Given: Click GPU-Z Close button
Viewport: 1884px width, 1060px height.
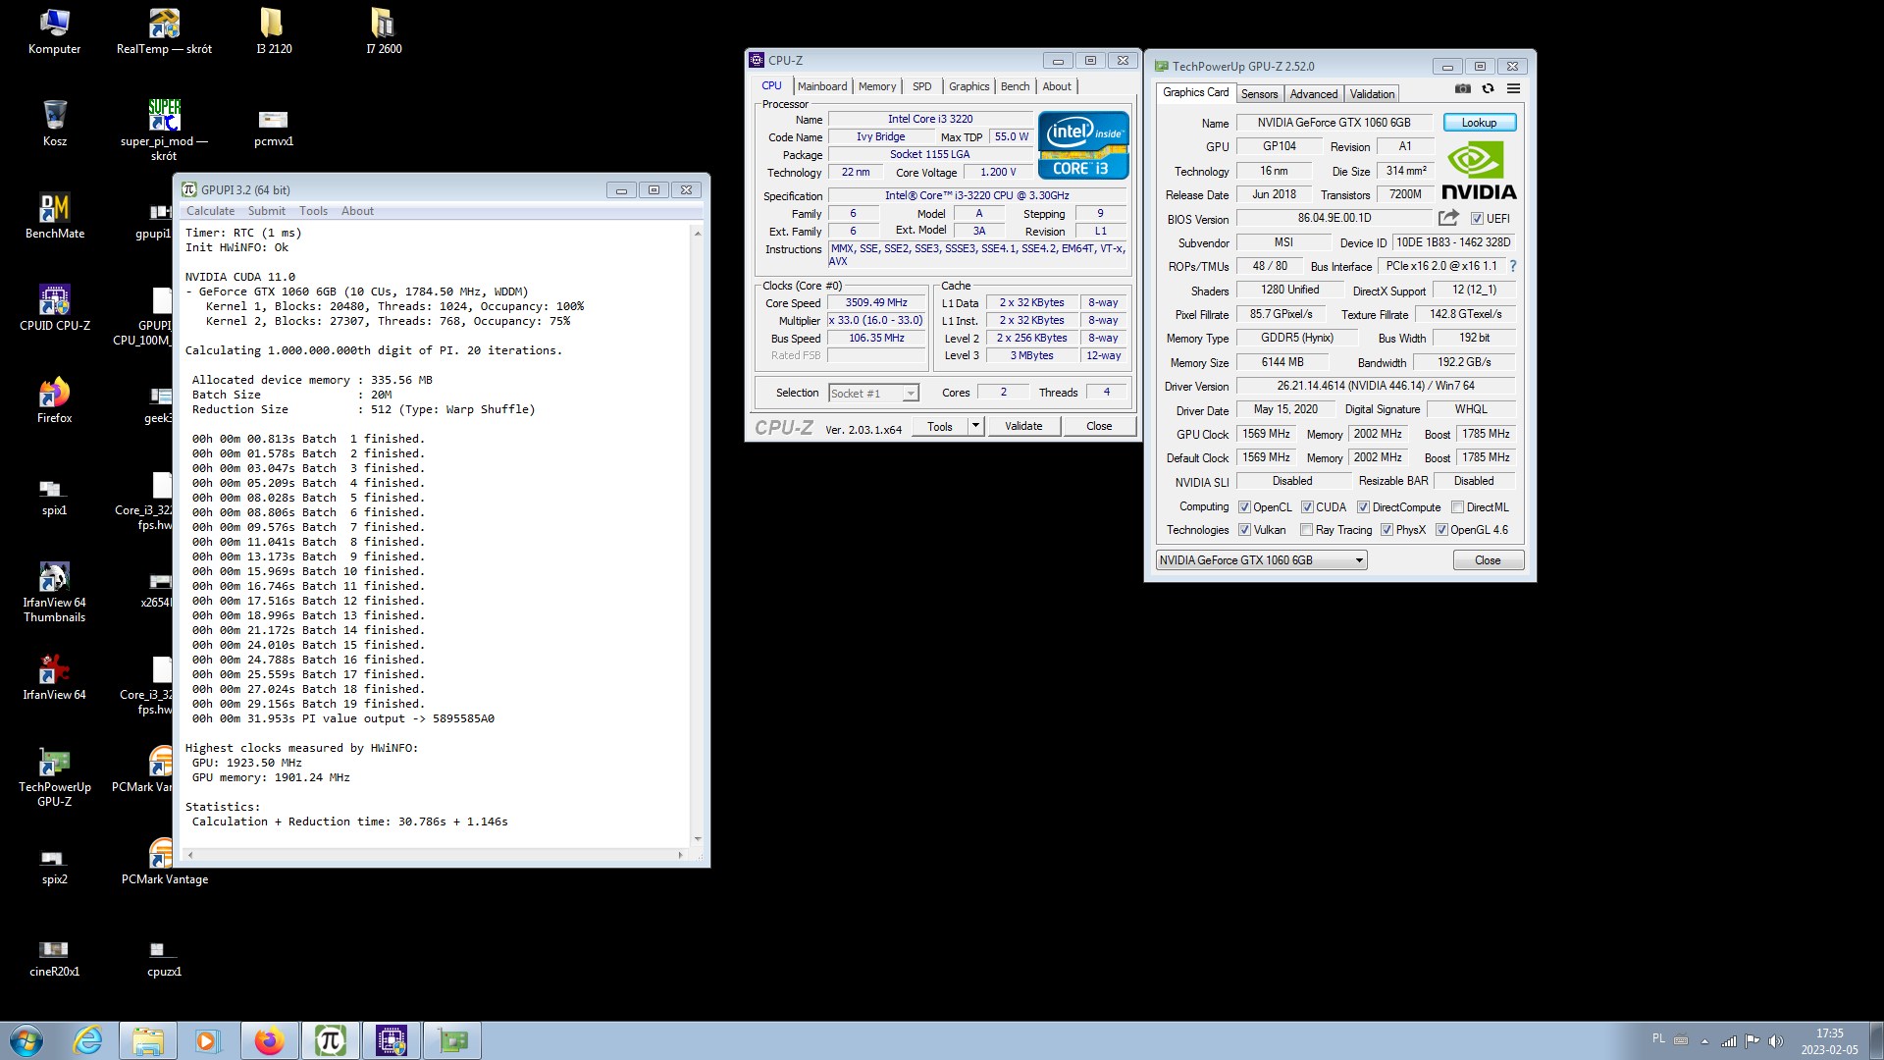Looking at the screenshot, I should tap(1488, 560).
